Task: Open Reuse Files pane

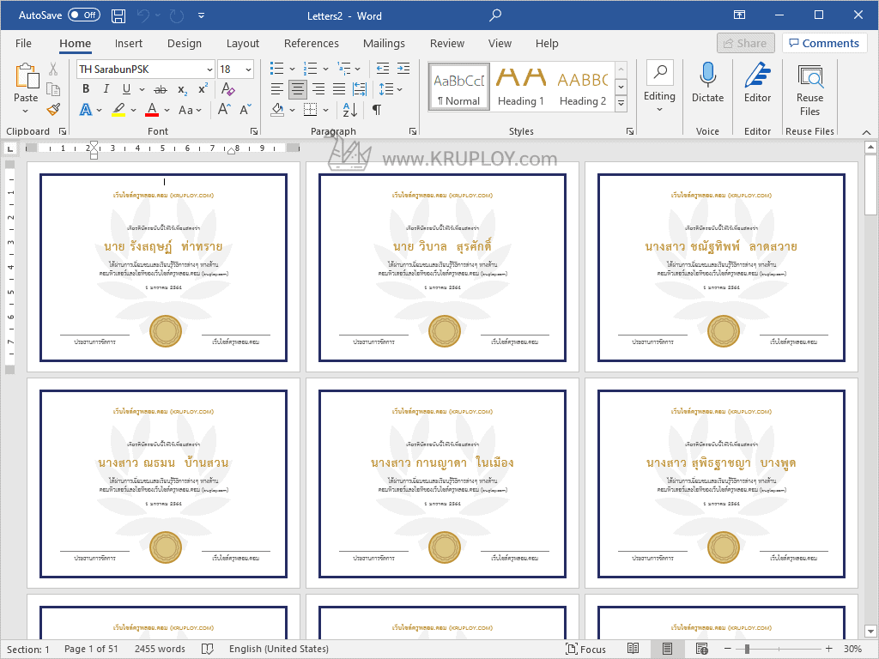Action: coord(809,89)
